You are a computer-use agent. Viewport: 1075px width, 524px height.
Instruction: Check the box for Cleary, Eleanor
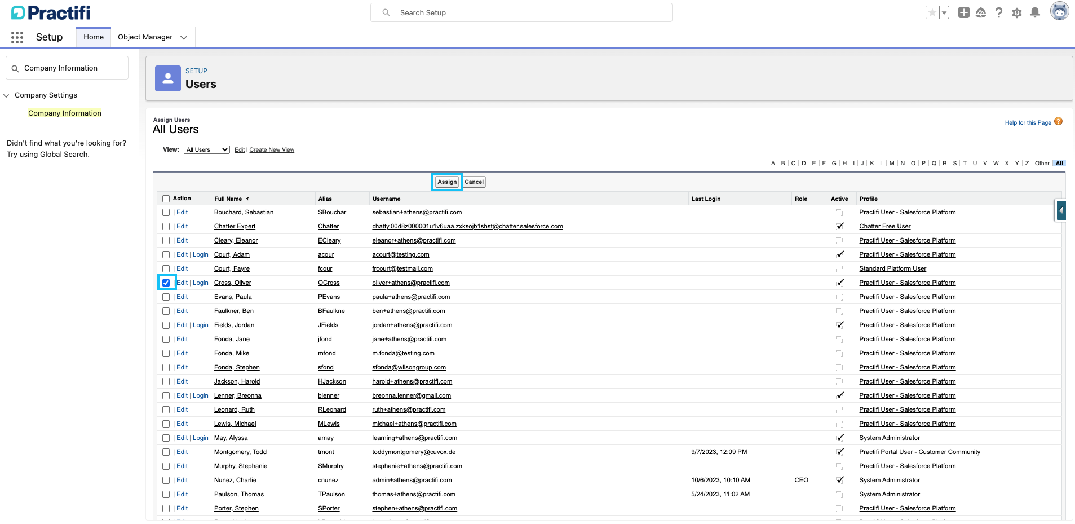(x=166, y=240)
